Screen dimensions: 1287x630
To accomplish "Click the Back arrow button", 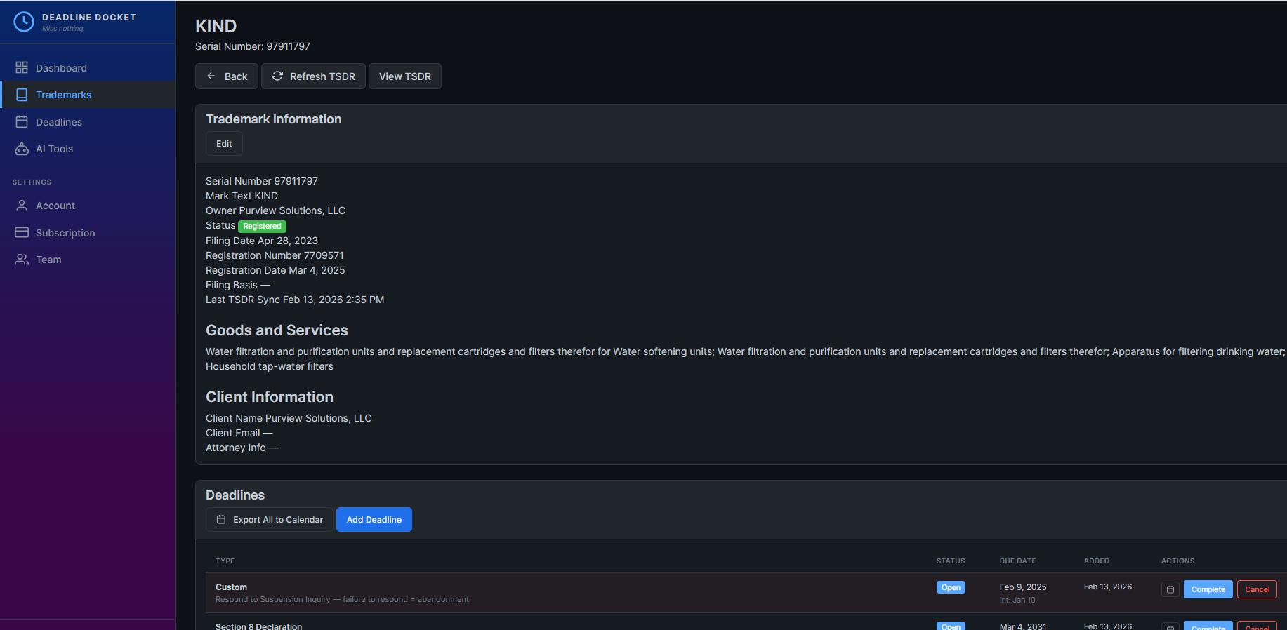I will [226, 76].
